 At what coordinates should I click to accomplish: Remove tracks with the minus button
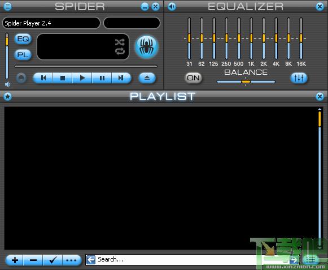33,260
